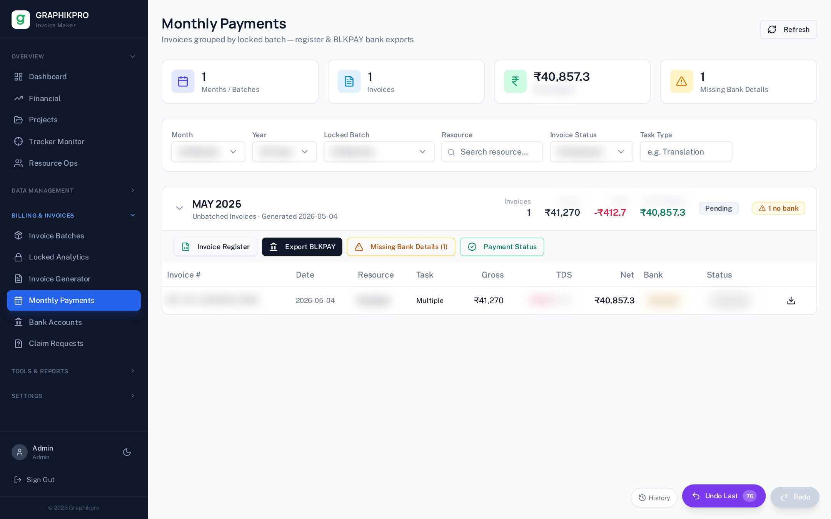Screen dimensions: 831x519
Task: Open the History panel
Action: (x=654, y=497)
